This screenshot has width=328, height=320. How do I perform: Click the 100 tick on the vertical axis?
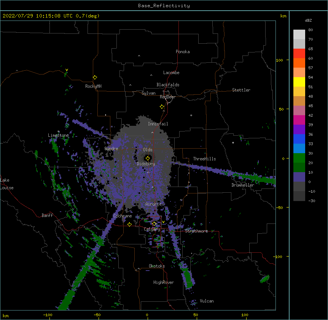pos(279,60)
